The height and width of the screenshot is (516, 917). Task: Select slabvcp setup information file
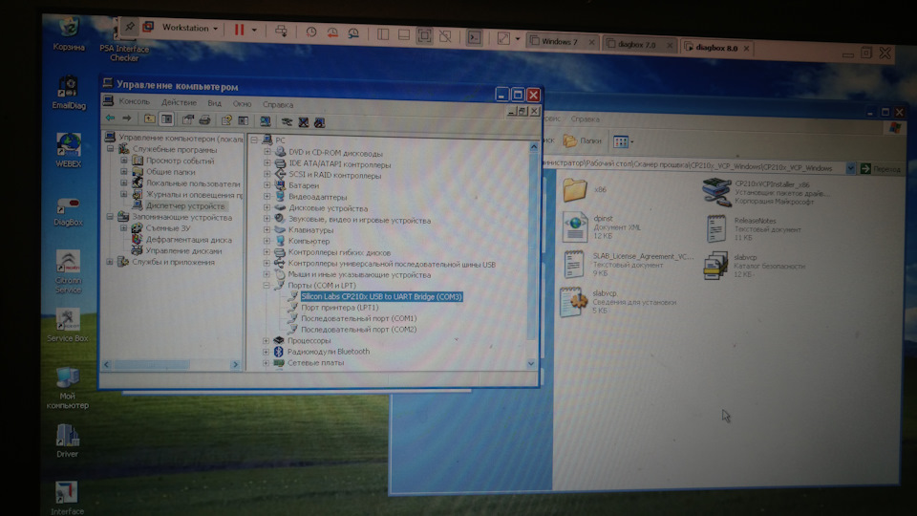pyautogui.click(x=619, y=302)
